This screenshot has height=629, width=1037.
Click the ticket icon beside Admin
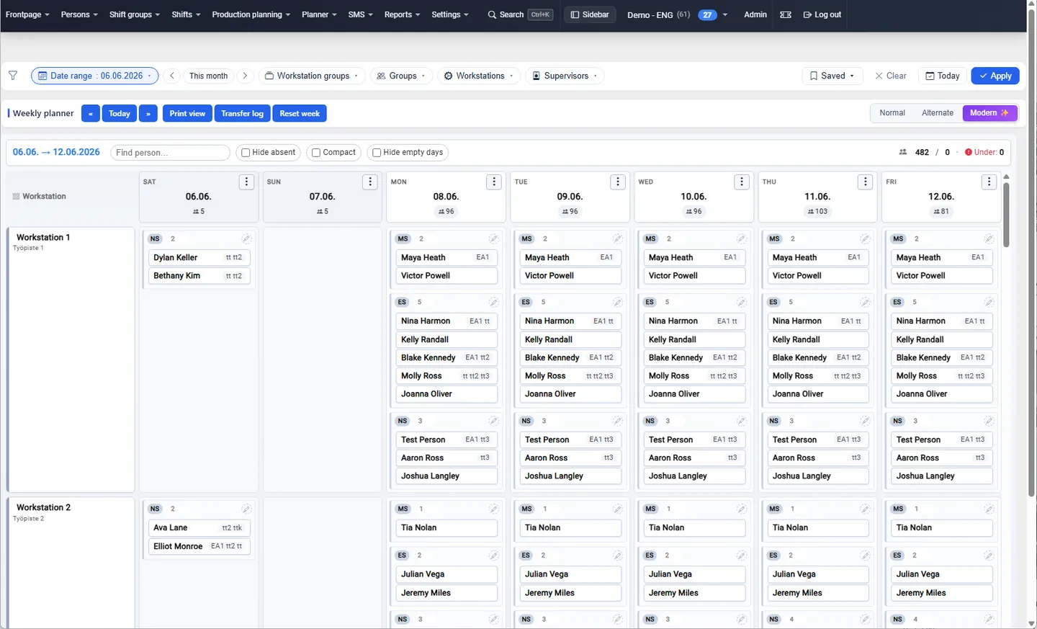[x=786, y=14]
